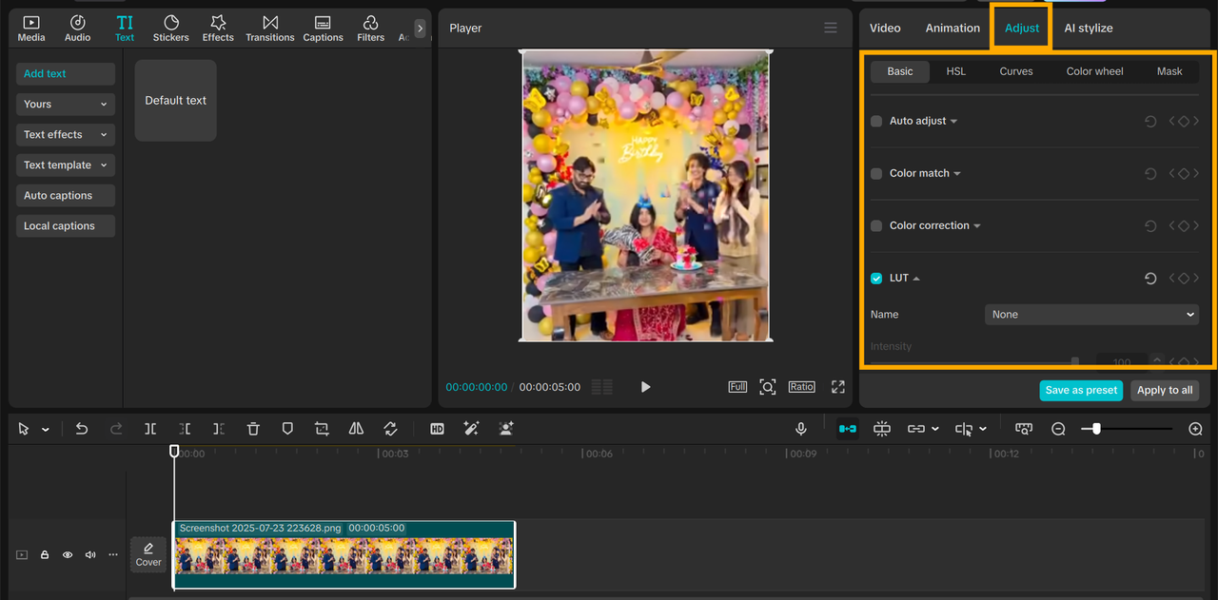Switch to the Curves tab
1218x600 pixels.
[x=1015, y=71]
